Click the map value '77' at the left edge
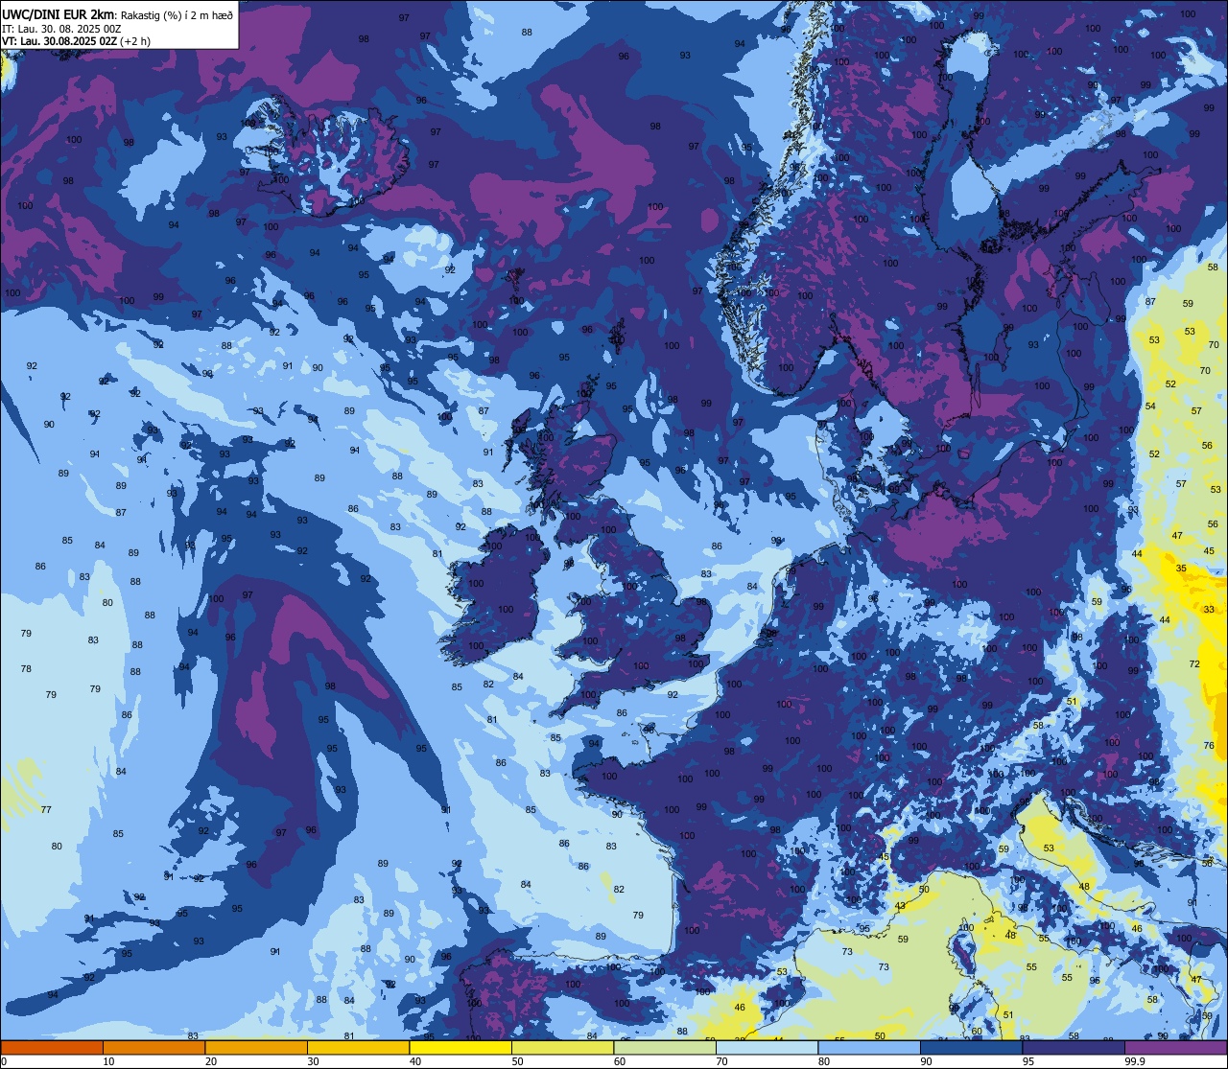Viewport: 1228px width, 1069px height. click(46, 810)
